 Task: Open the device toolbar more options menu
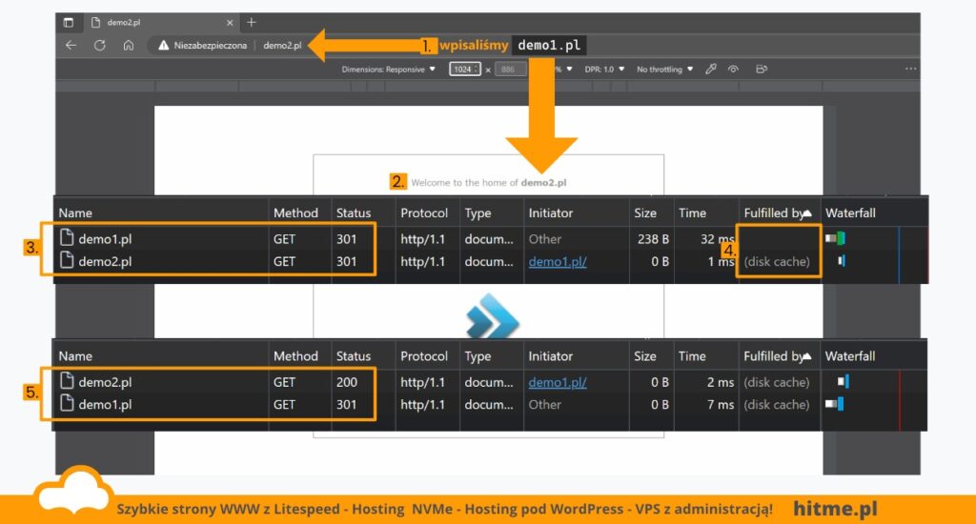[x=910, y=70]
